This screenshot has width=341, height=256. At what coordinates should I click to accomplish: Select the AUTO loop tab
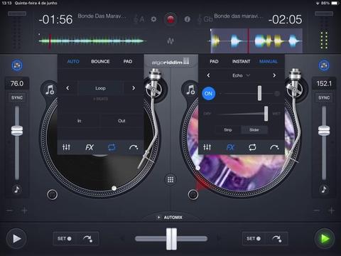coord(73,61)
